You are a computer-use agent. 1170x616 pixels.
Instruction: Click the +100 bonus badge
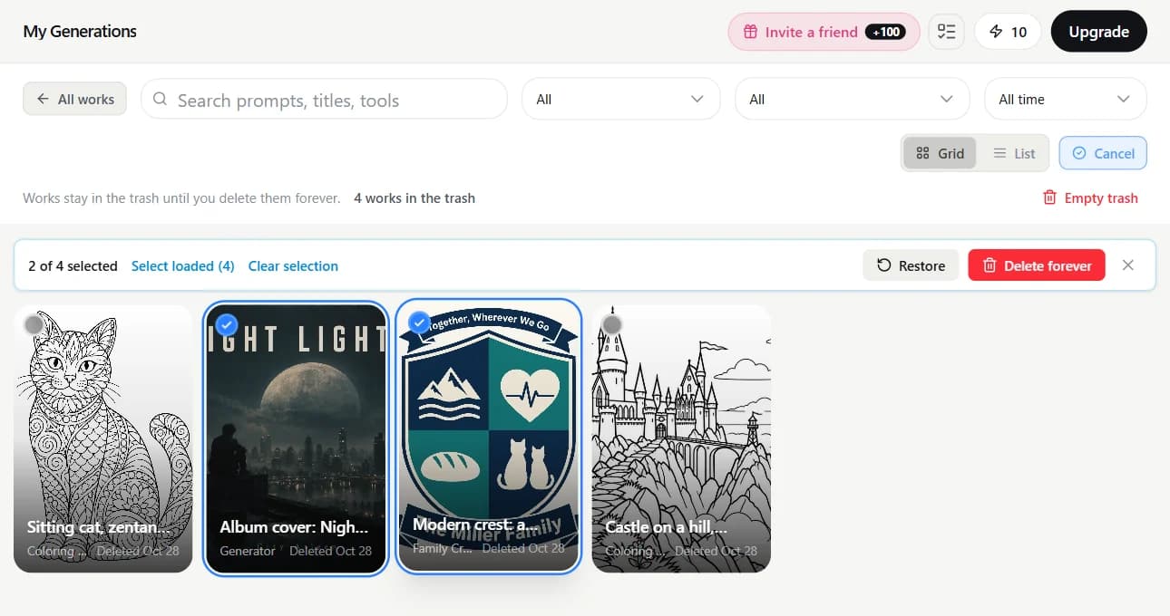pyautogui.click(x=884, y=32)
